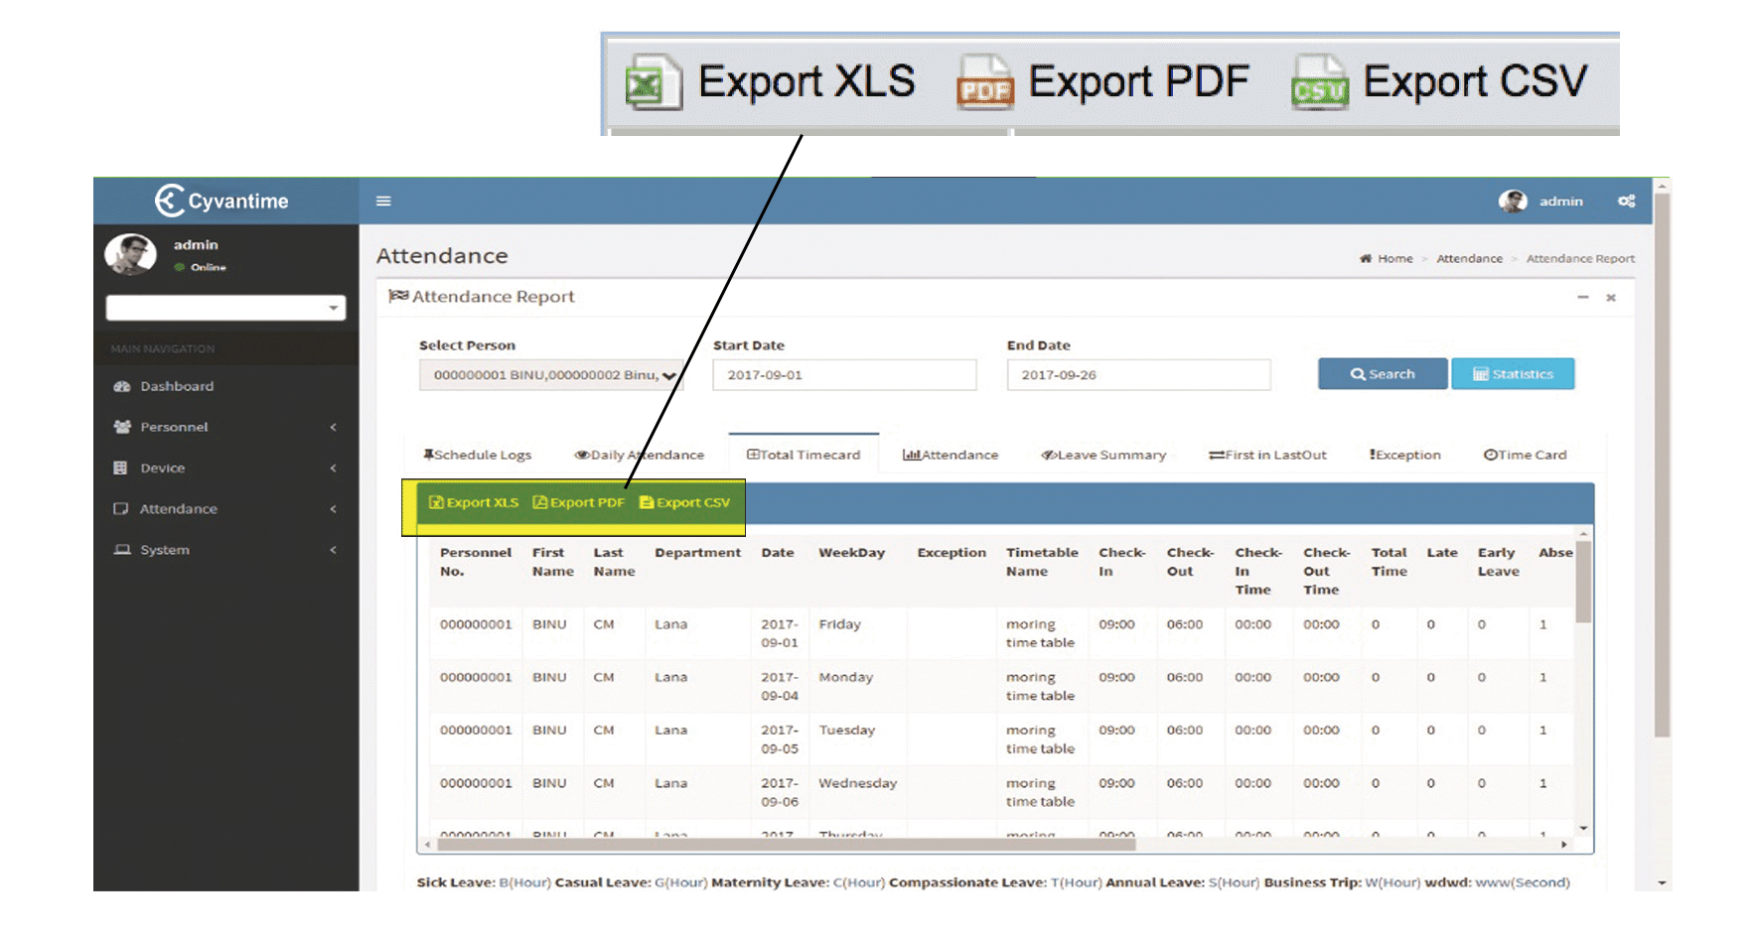1758x943 pixels.
Task: Expand the Personnel sidebar menu
Action: tap(174, 428)
